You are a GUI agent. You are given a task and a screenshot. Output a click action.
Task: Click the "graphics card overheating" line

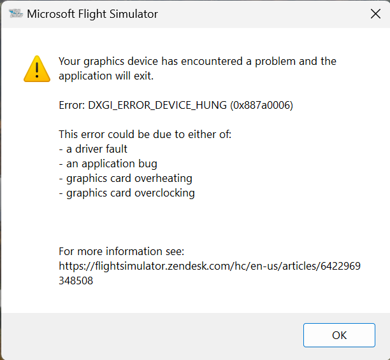[x=126, y=179]
